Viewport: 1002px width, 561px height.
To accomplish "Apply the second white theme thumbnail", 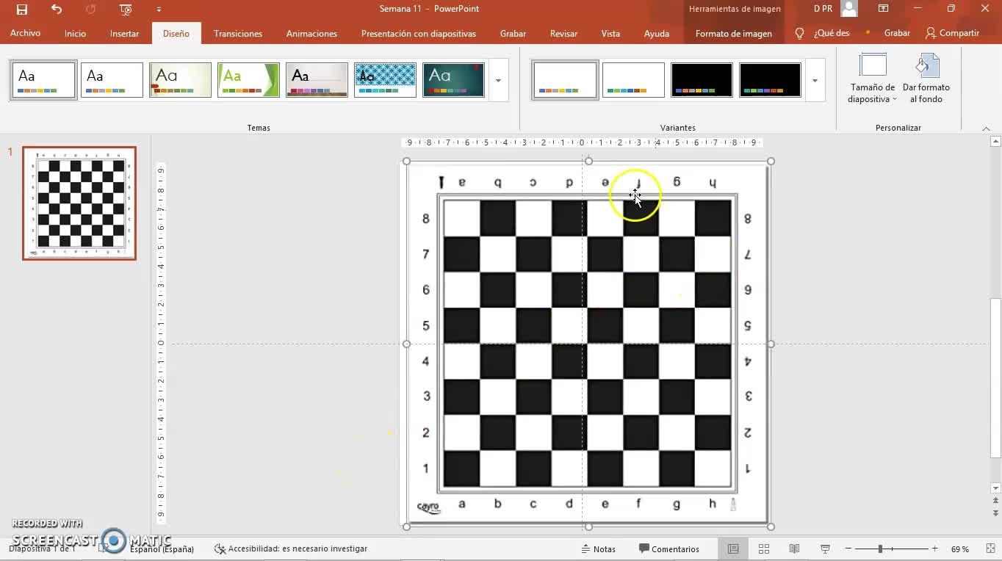I will coord(112,80).
